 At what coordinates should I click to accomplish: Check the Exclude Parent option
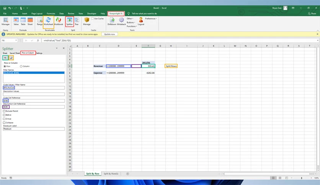tap(4, 111)
